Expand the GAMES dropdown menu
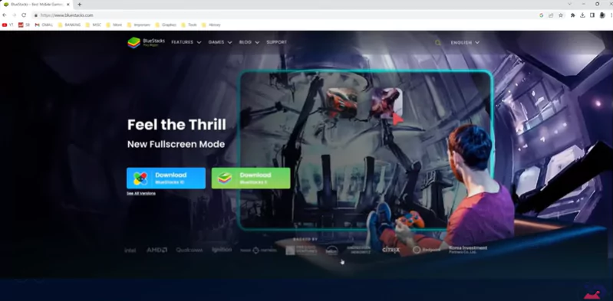 coord(220,42)
